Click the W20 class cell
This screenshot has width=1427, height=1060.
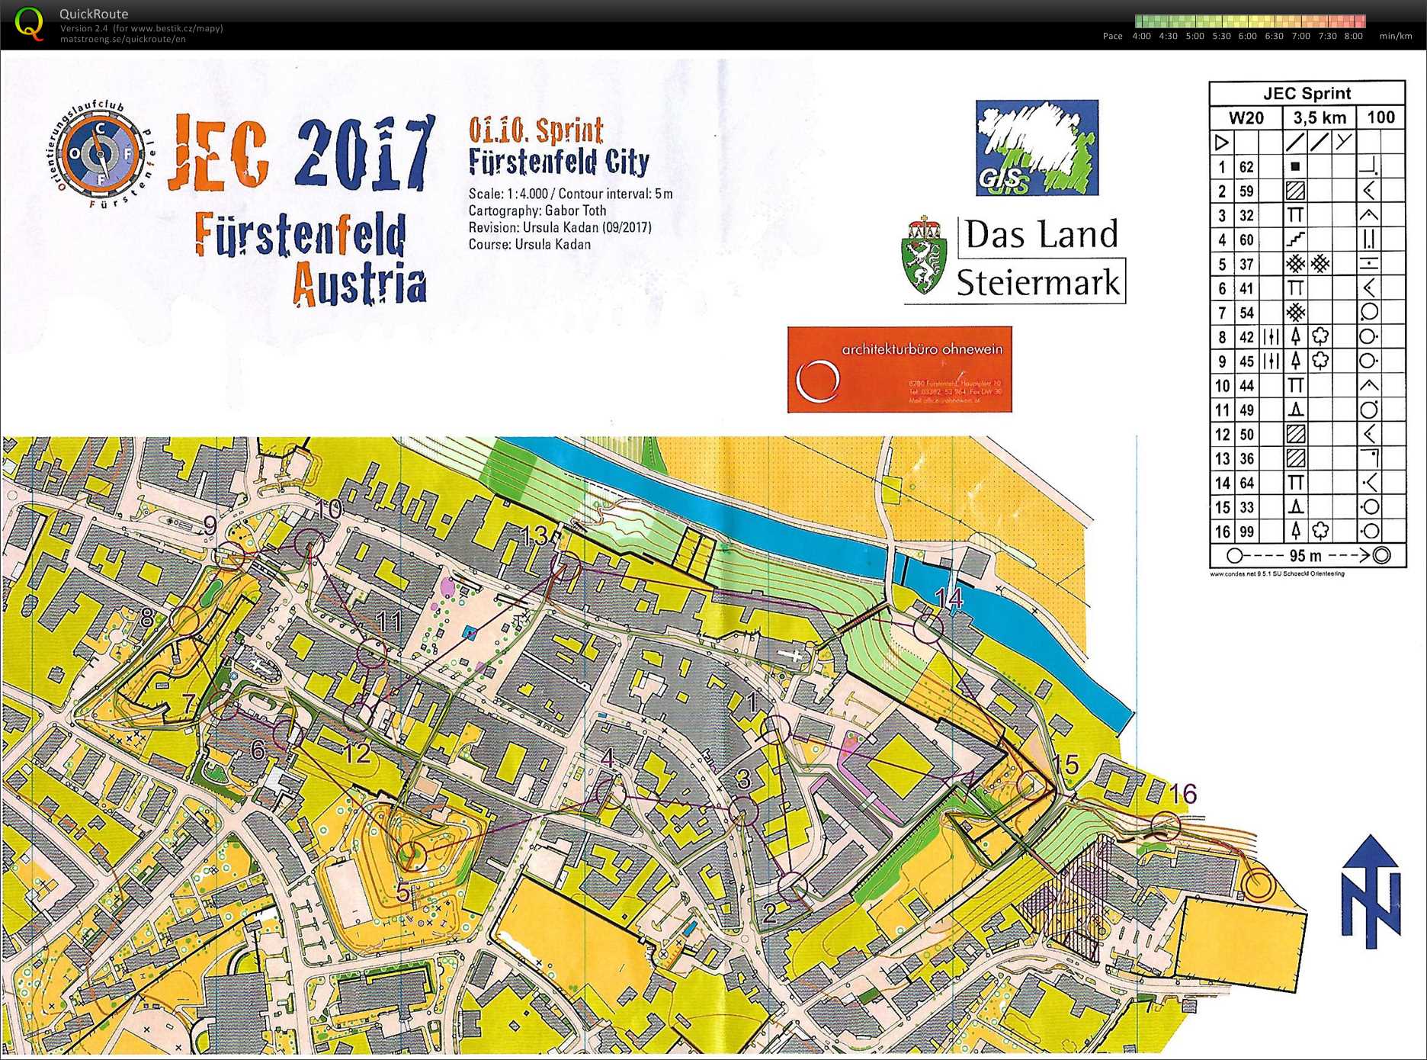point(1246,118)
